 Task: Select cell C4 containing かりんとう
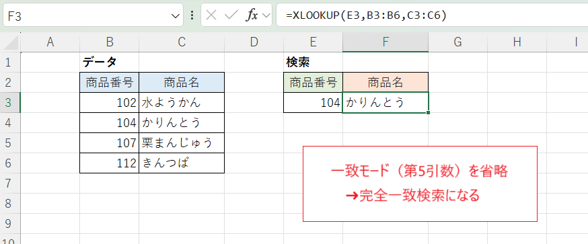point(182,123)
